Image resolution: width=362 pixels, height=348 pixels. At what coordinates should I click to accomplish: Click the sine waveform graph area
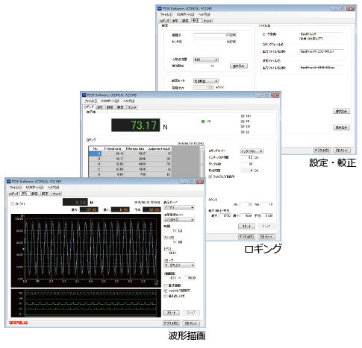[86, 250]
